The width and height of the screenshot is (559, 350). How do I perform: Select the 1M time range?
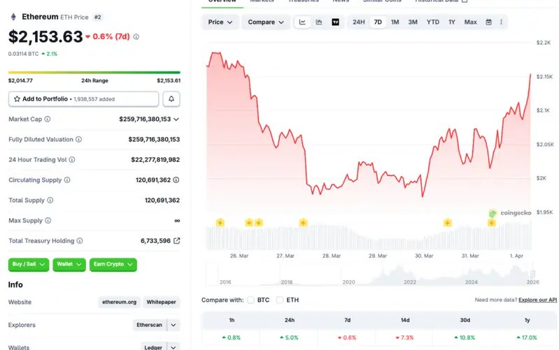[395, 22]
